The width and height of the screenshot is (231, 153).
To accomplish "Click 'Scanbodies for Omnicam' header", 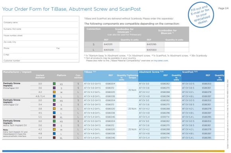I will (x=124, y=31).
